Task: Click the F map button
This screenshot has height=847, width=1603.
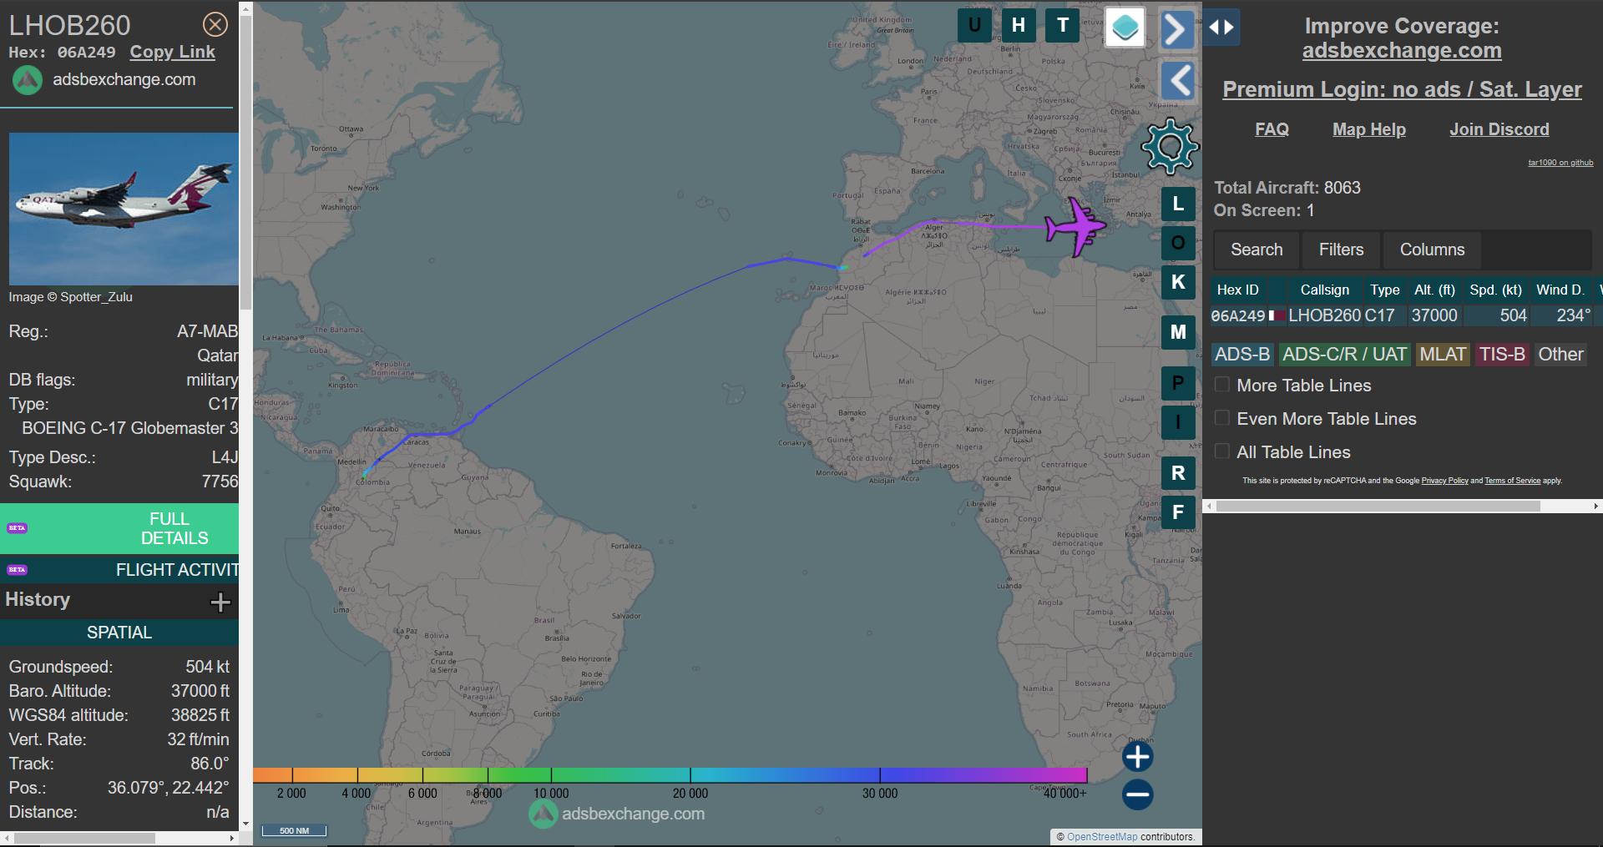Action: coord(1178,512)
